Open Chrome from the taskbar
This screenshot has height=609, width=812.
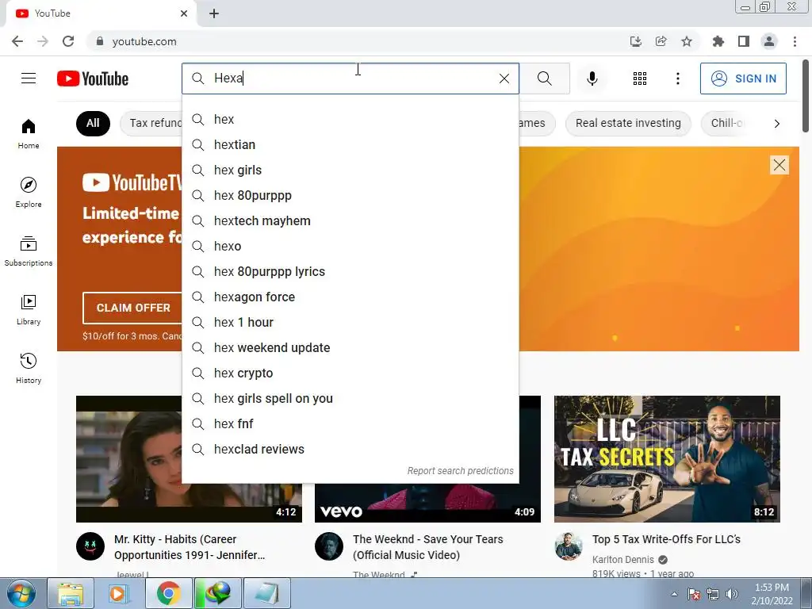tap(168, 593)
